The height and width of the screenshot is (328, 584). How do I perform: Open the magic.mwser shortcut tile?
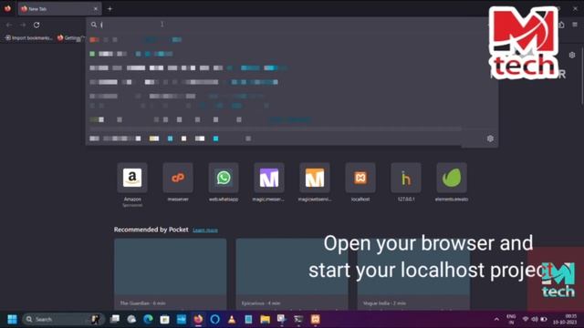click(269, 178)
